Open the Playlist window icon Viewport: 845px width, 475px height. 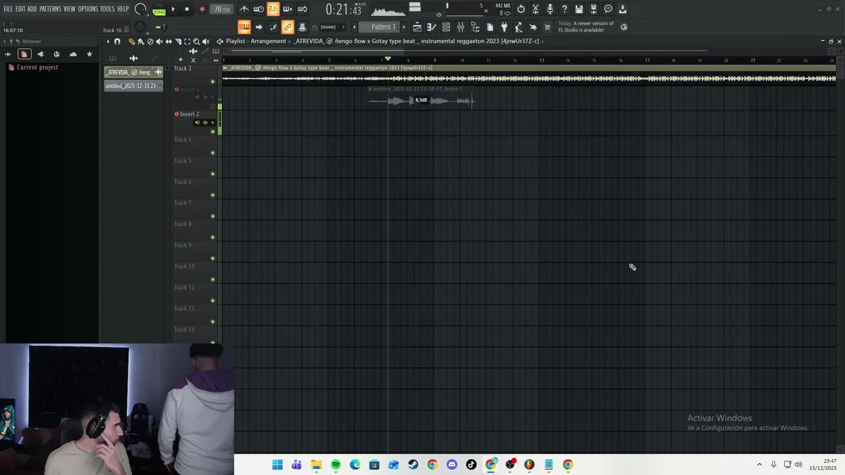coord(417,27)
